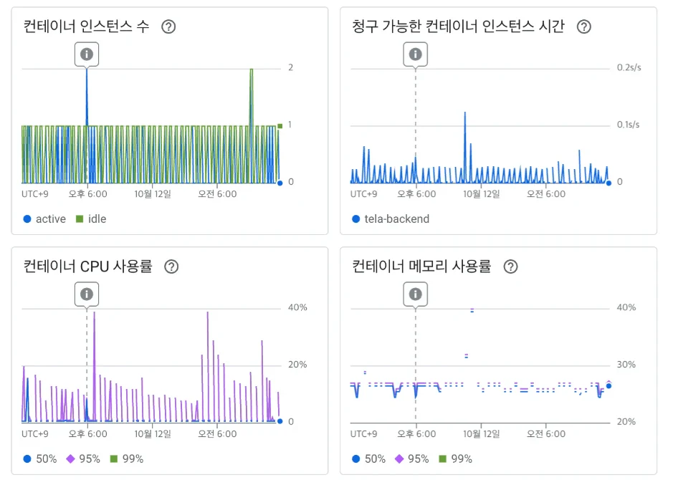Toggle 50% legend in 메모리 사용률 chart
This screenshot has height=480, width=673.
(x=368, y=459)
